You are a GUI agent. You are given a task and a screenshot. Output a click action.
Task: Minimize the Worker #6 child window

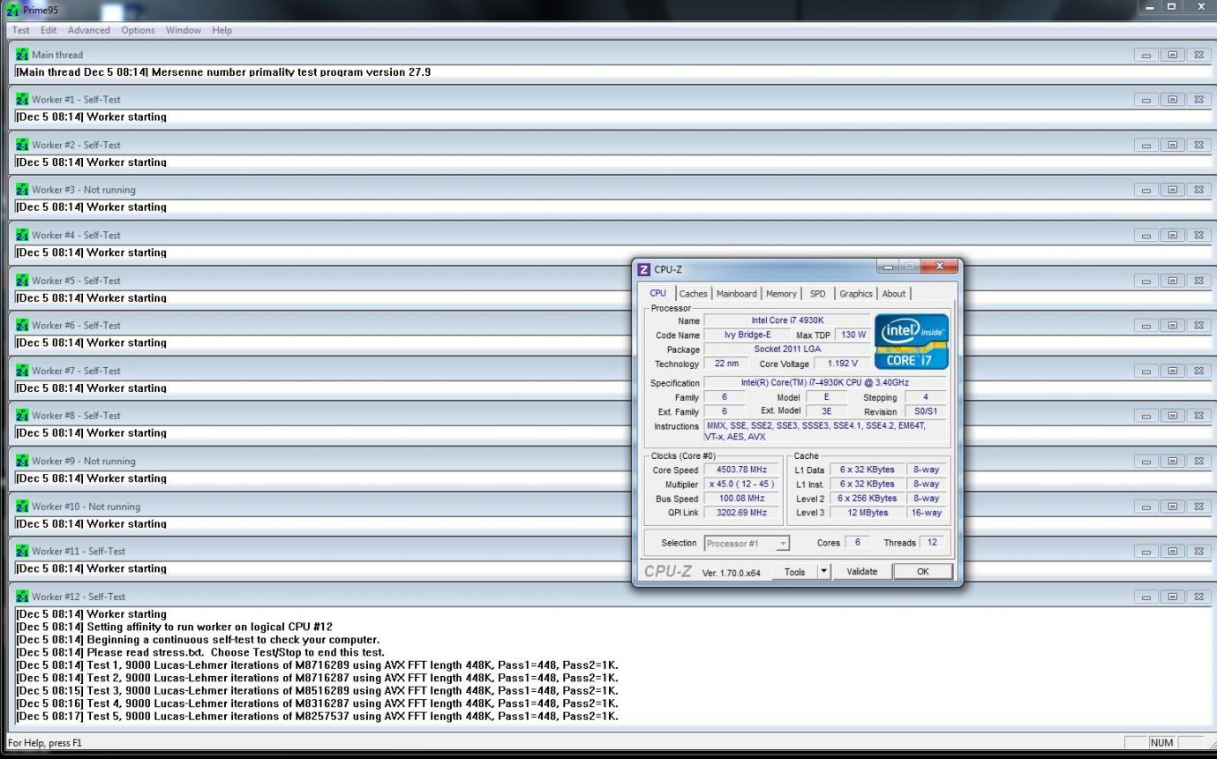(1146, 326)
